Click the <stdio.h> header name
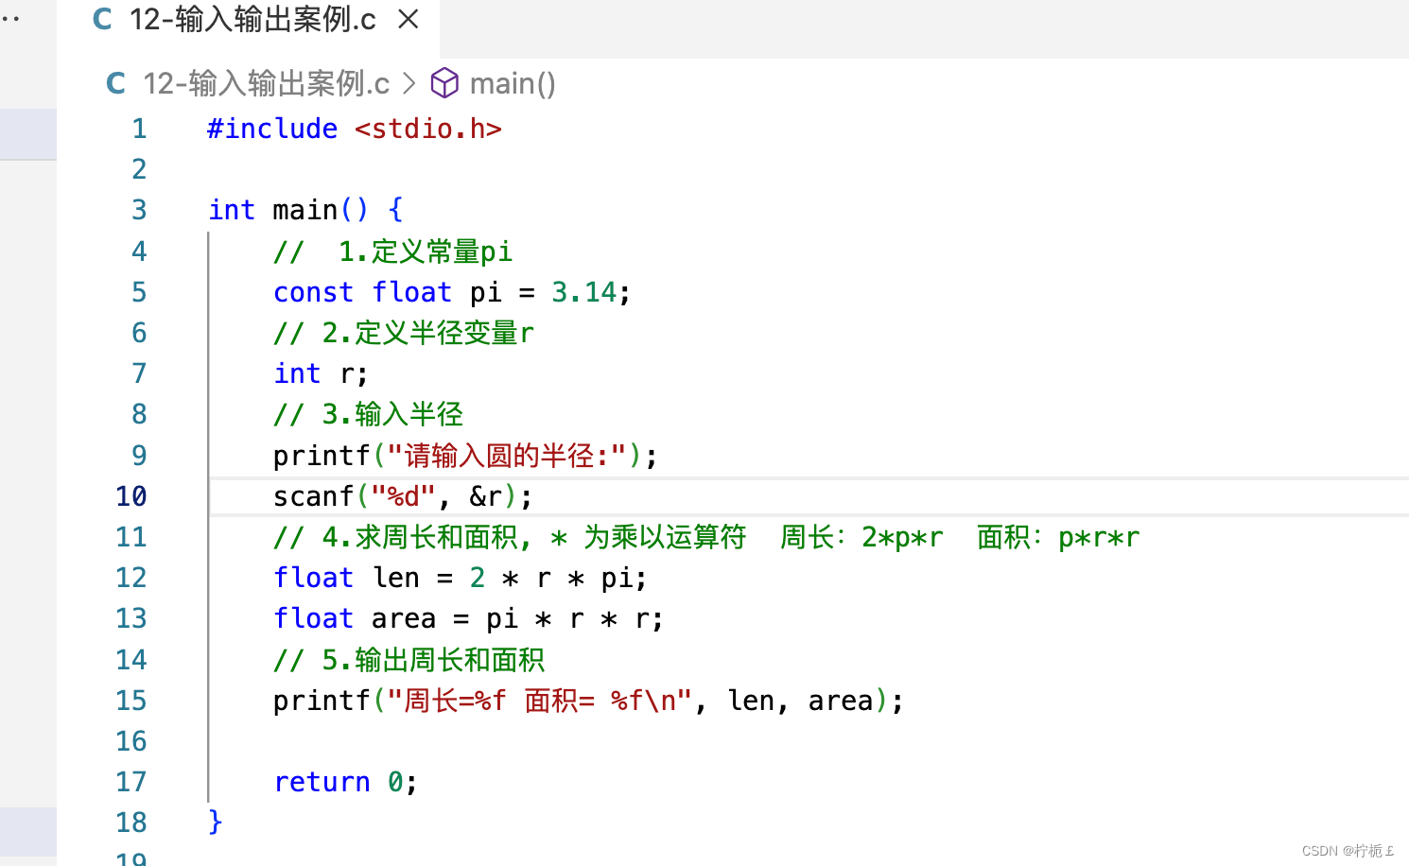The width and height of the screenshot is (1409, 866). point(428,129)
